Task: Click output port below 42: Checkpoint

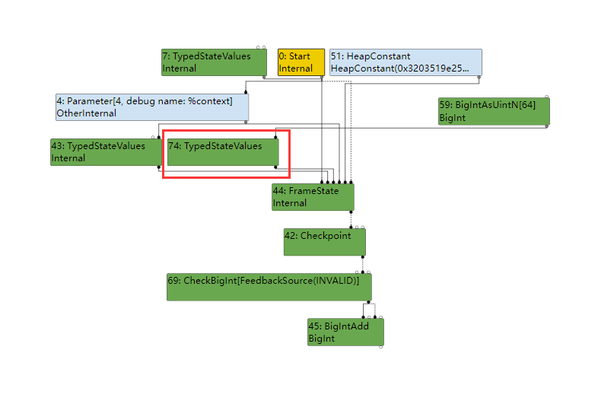Action: (x=363, y=256)
